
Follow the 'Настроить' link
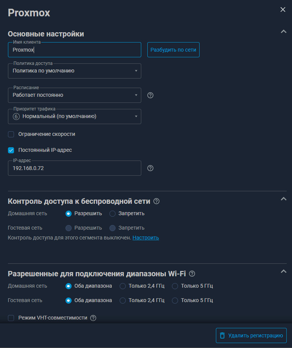145,238
